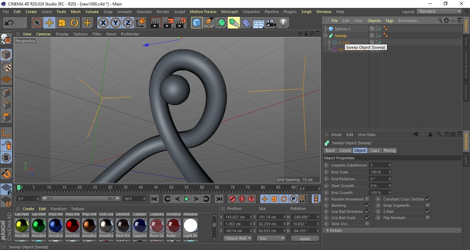470x250 pixels.
Task: Switch to Polygons mode
Action: 6,117
